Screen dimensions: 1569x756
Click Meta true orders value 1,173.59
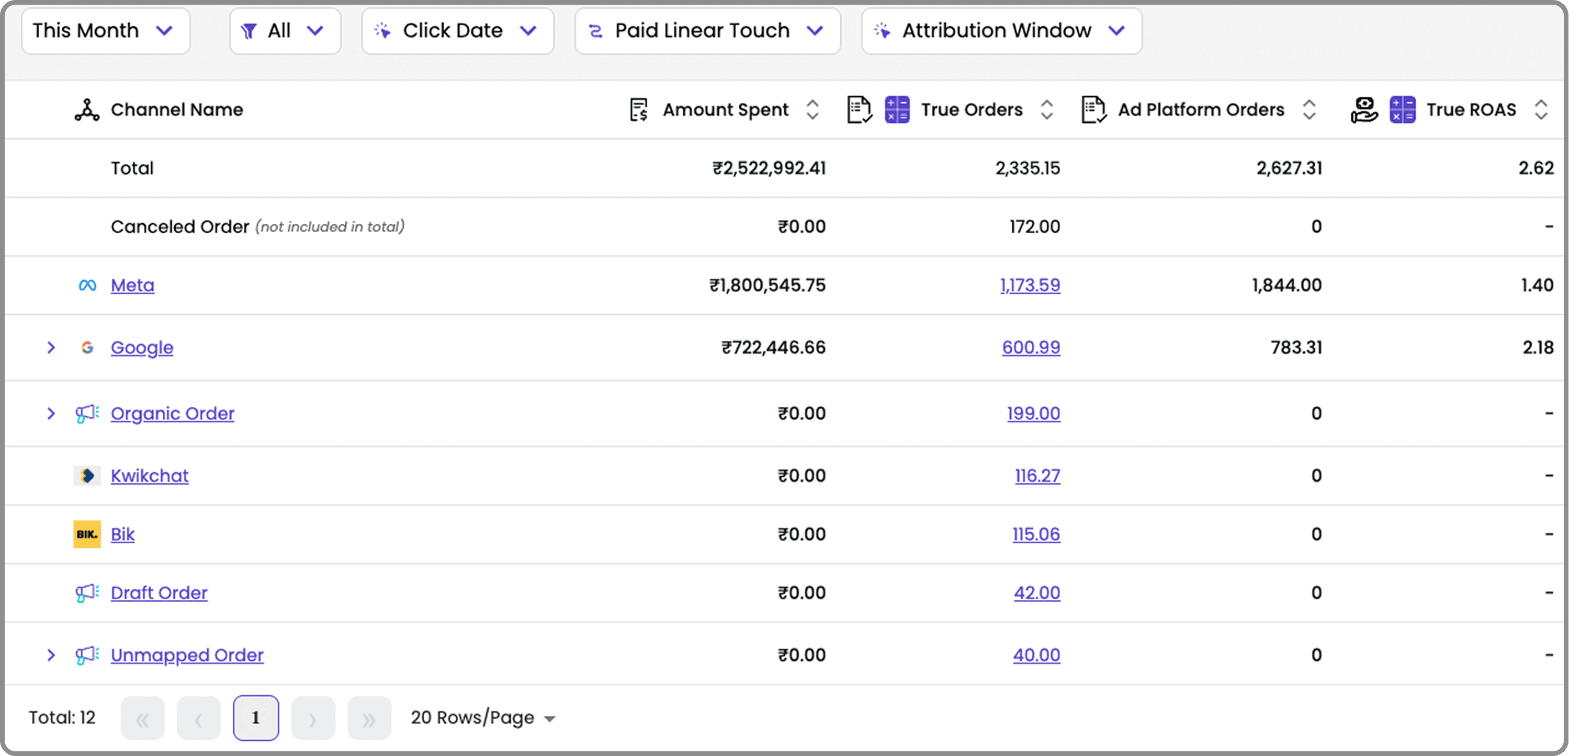(x=1030, y=285)
